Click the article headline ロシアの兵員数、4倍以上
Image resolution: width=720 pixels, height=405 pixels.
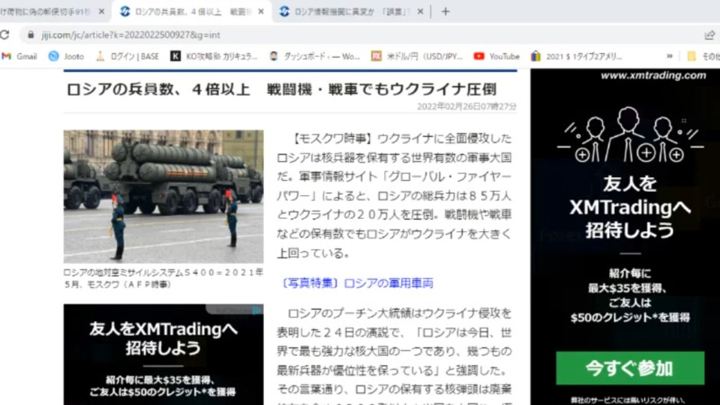pyautogui.click(x=281, y=89)
